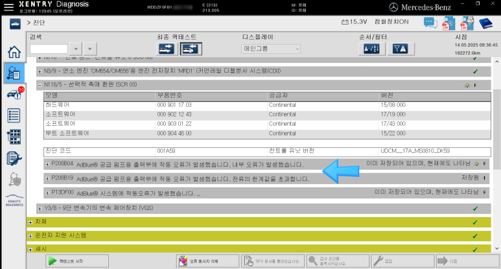The height and width of the screenshot is (269, 501).
Task: Click the scrollbar up arrow
Action: click(x=496, y=62)
